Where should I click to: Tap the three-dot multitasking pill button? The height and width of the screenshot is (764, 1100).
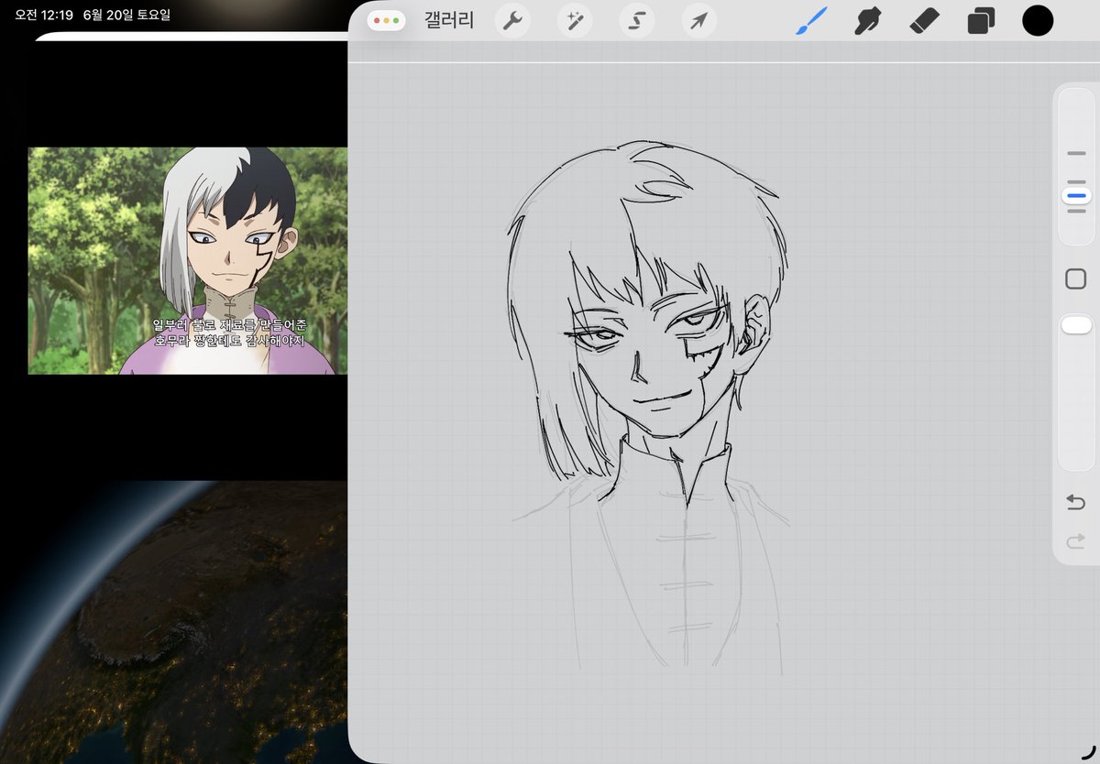tap(386, 20)
